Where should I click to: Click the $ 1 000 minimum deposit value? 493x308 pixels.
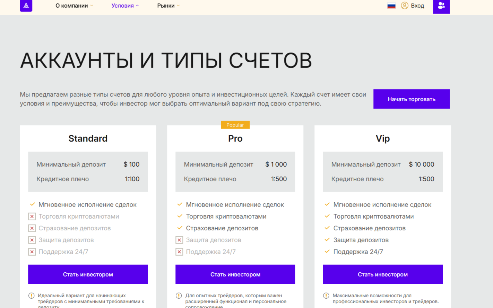(276, 164)
